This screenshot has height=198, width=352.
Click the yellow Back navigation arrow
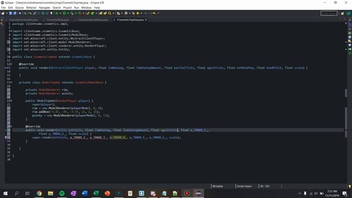click(x=138, y=13)
